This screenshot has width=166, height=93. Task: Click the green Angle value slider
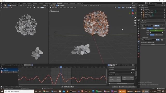(x=156, y=30)
